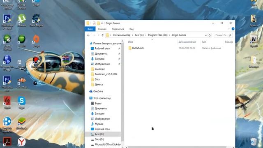Screen dimensions: 263x148
Task: Launch uTorrent from the desktop
Action: [x=22, y=21]
